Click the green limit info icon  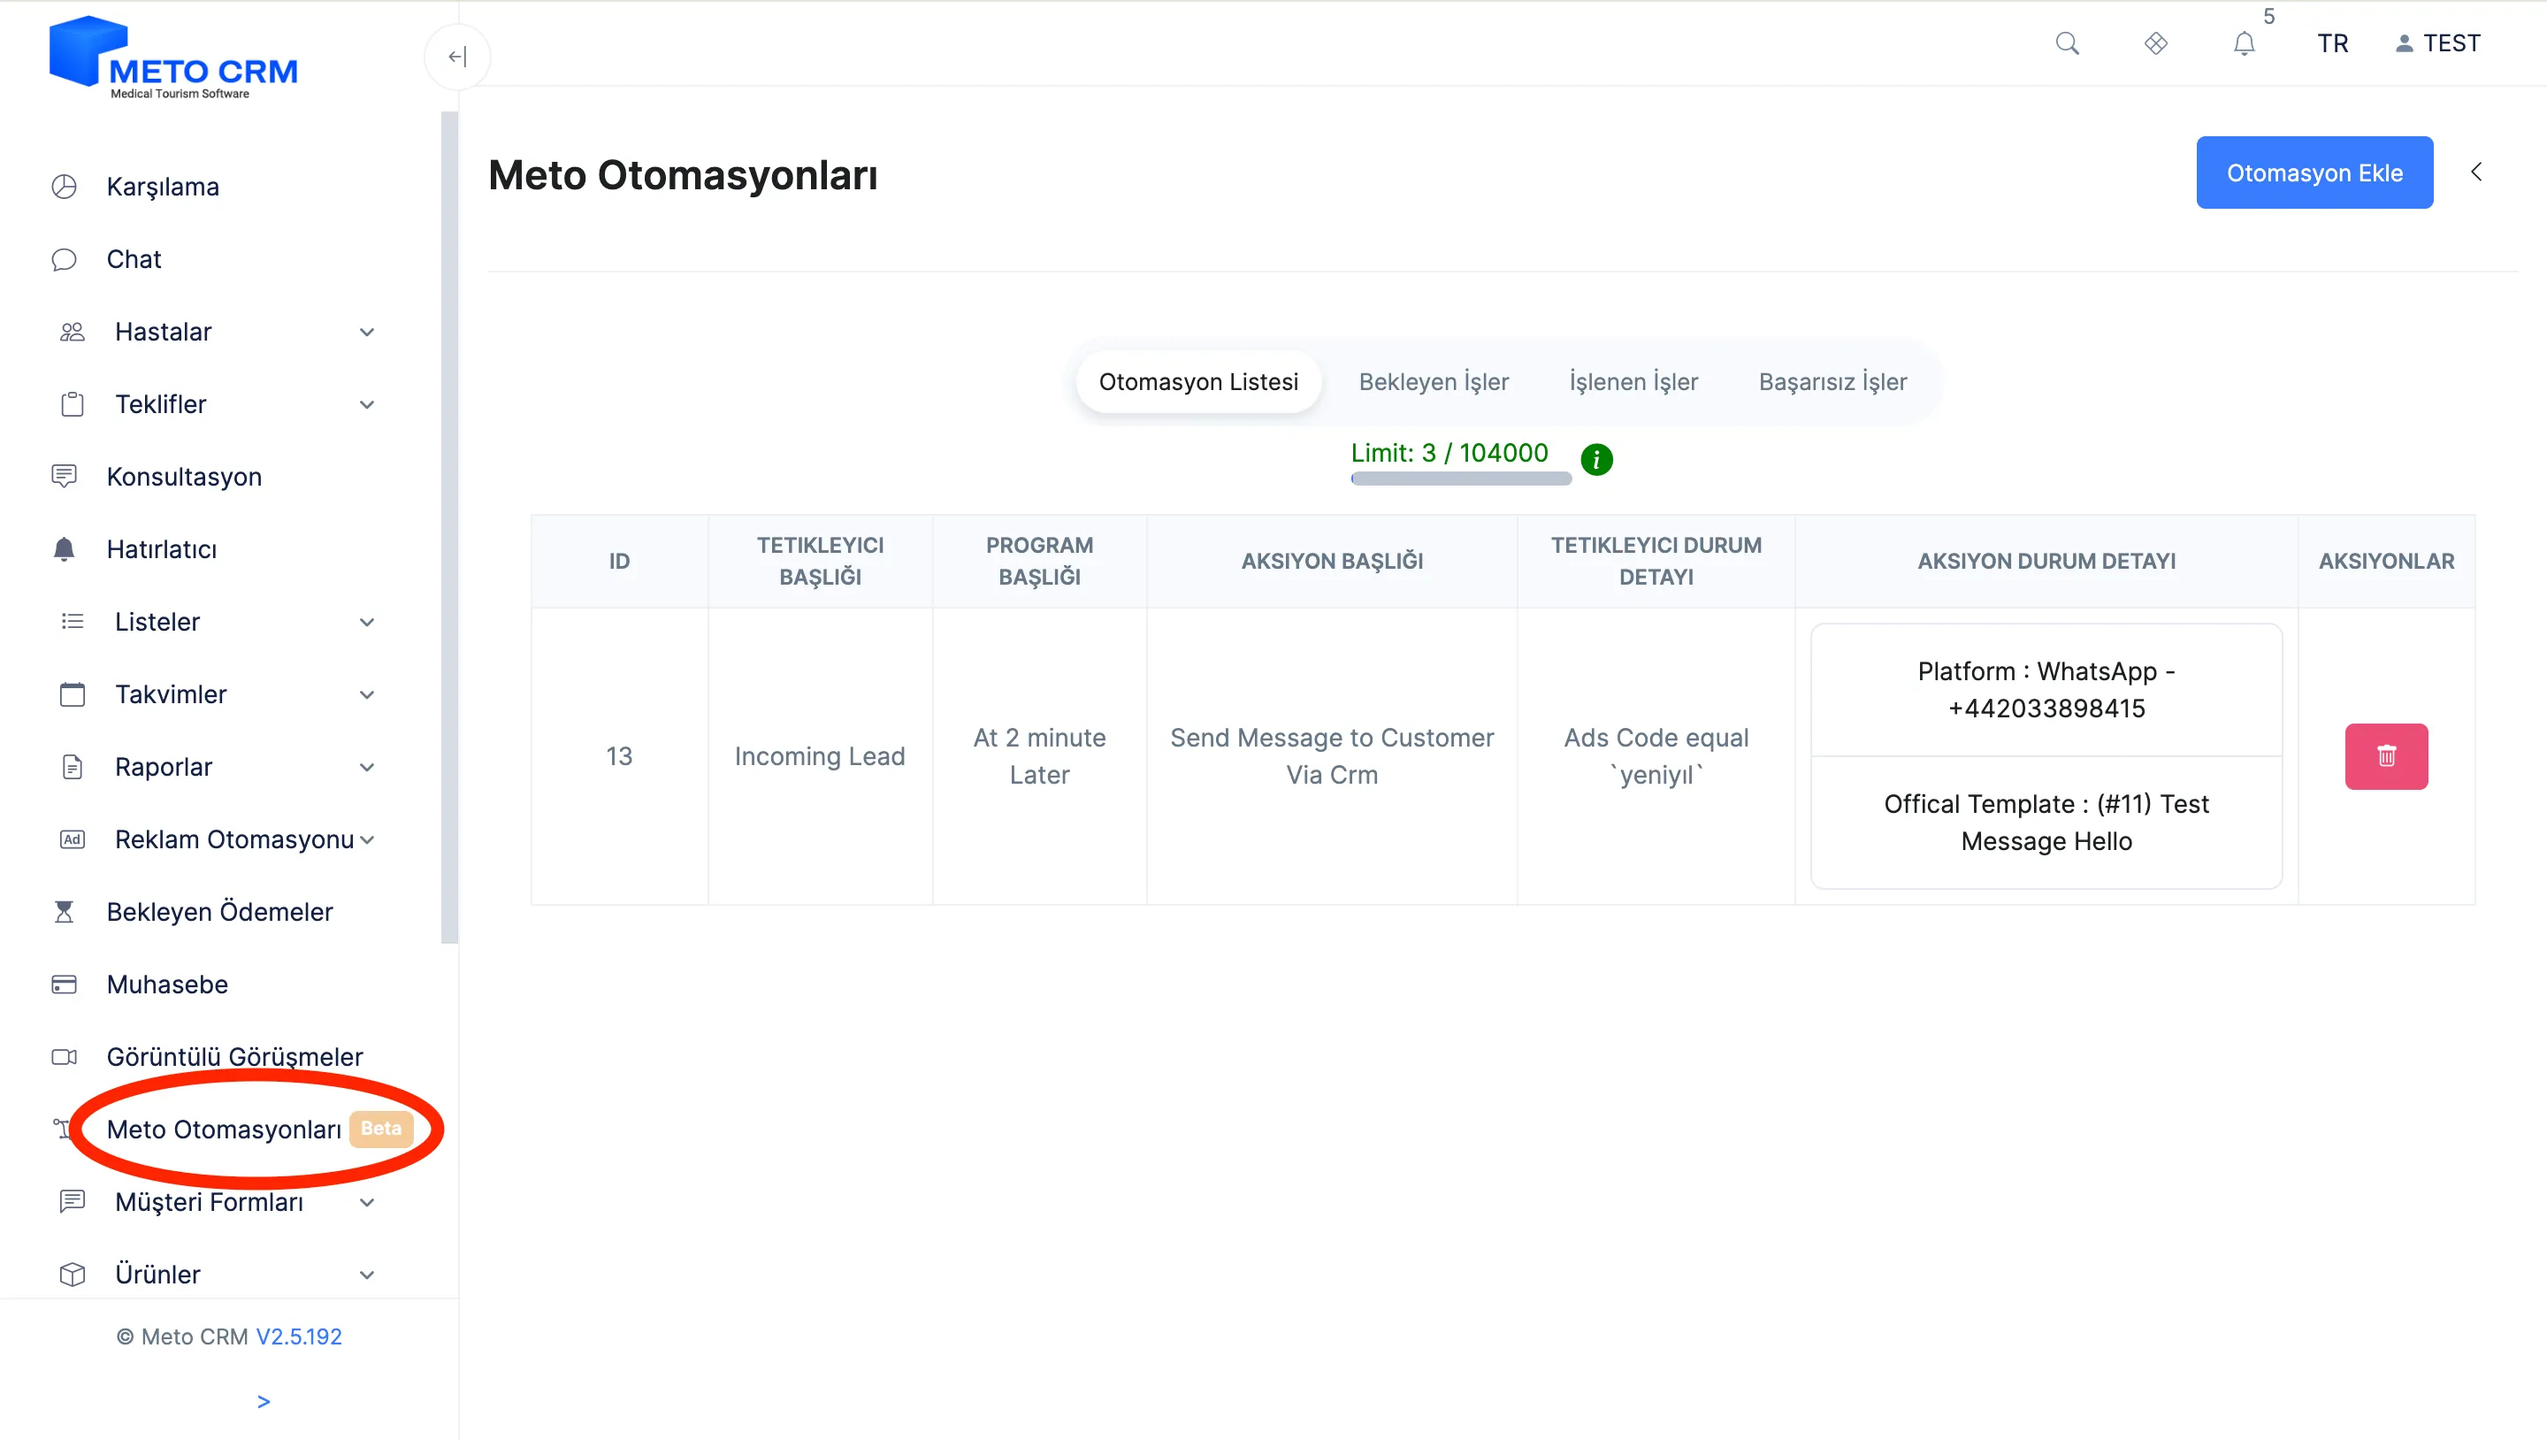pos(1597,459)
